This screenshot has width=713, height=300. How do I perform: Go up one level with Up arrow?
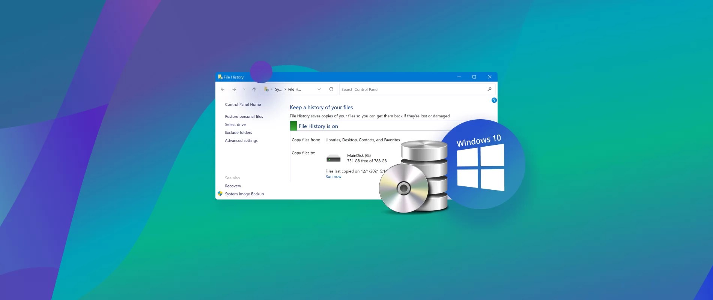point(254,89)
